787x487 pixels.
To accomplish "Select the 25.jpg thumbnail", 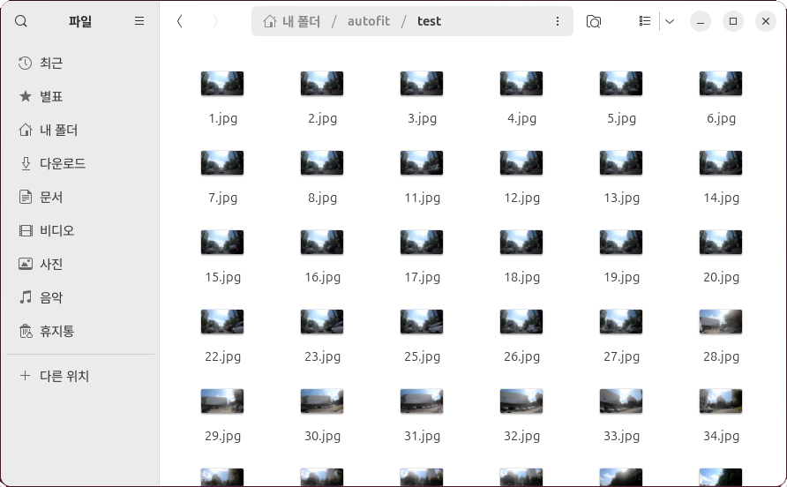I will tap(422, 321).
